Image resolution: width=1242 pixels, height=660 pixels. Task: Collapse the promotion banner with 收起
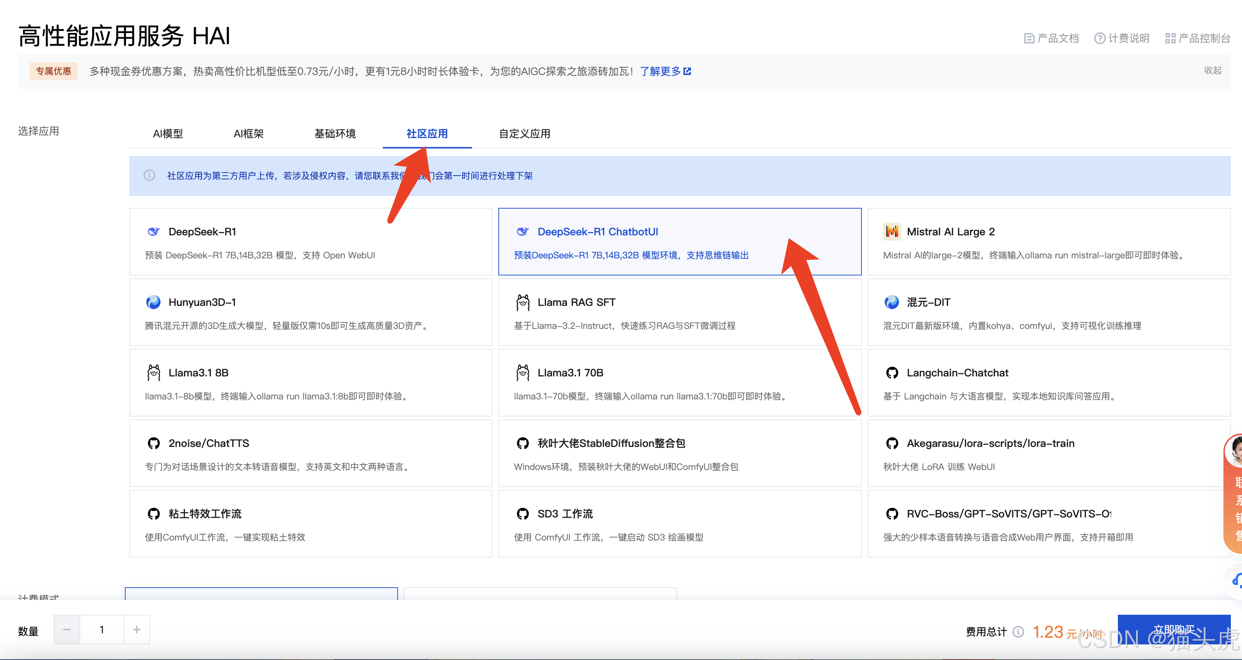(x=1212, y=71)
